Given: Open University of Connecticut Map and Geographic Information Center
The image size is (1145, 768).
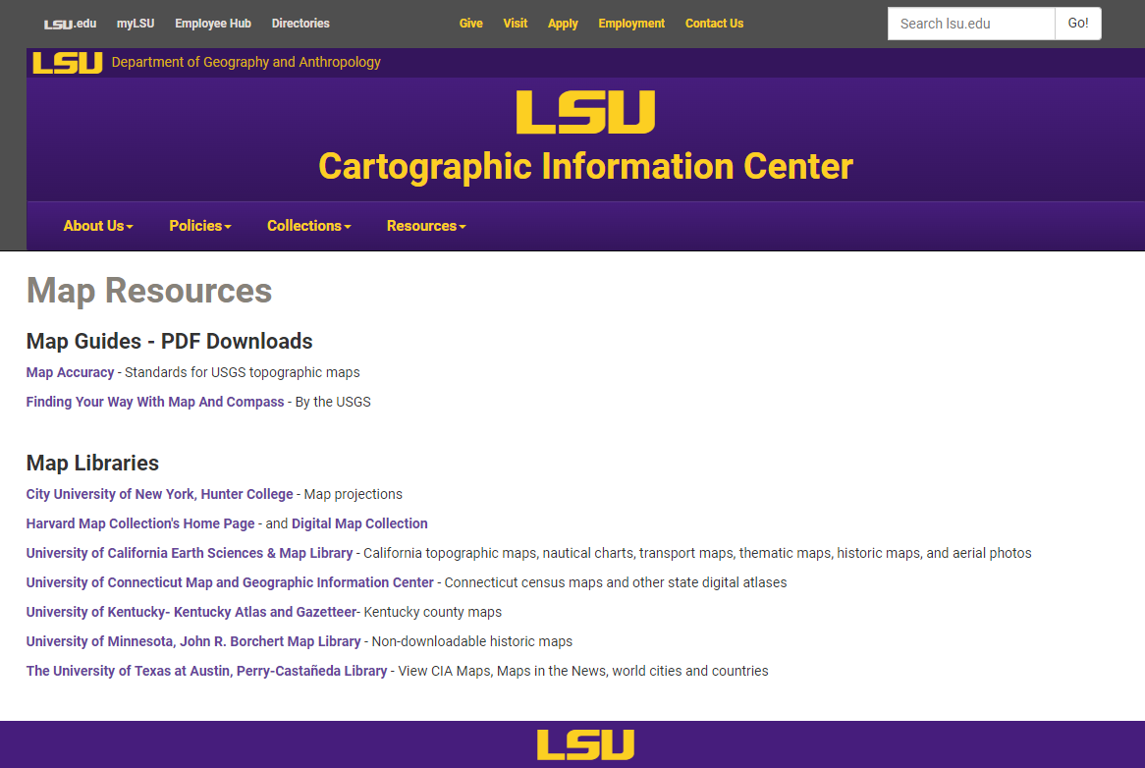Looking at the screenshot, I should [230, 582].
